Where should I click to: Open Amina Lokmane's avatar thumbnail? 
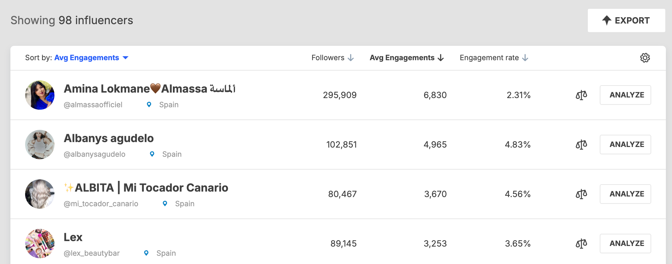click(x=40, y=95)
